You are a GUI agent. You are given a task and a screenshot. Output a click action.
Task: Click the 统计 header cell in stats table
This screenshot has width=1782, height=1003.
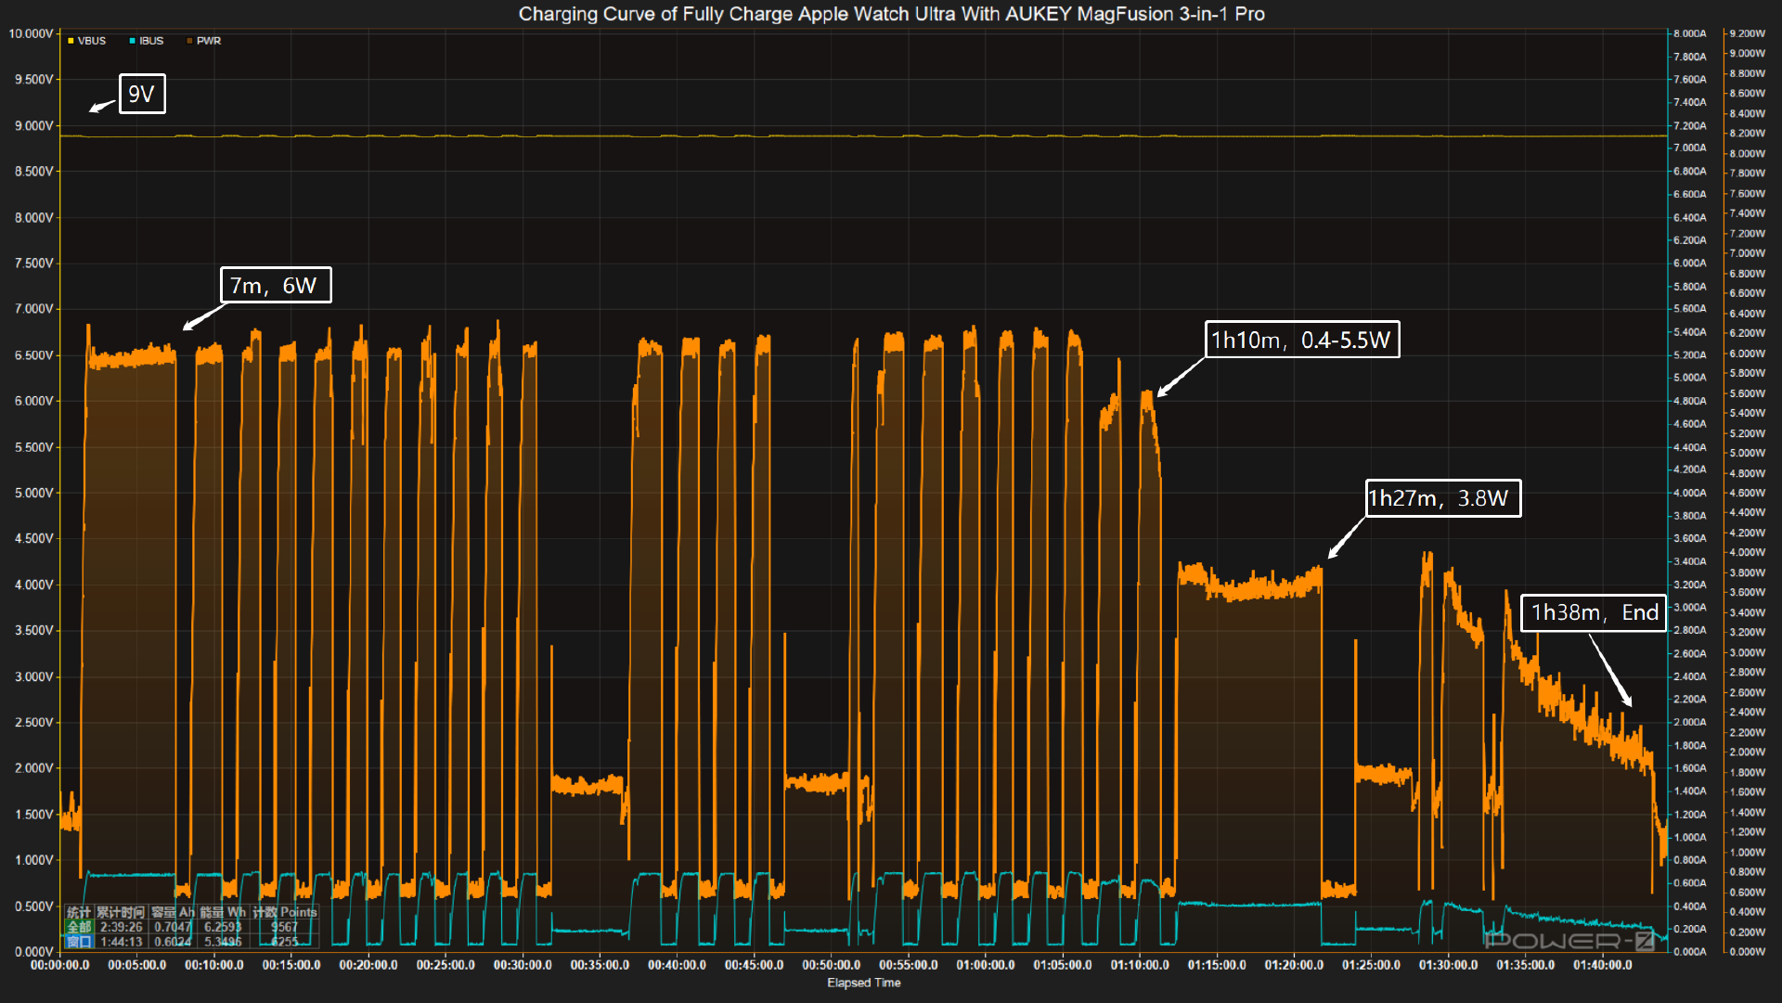click(x=79, y=912)
